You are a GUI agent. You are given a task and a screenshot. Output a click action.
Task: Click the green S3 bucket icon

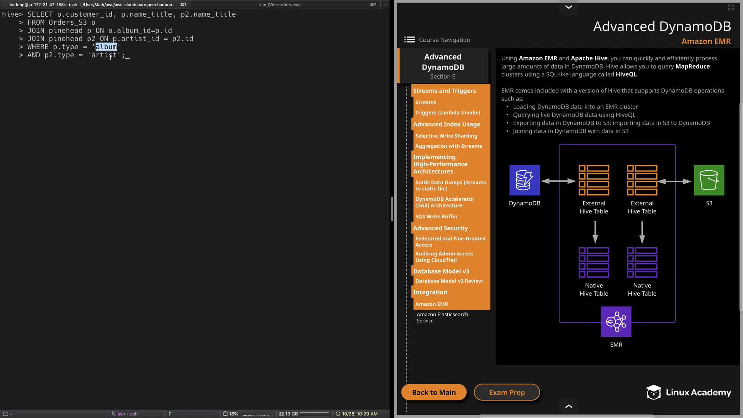coord(709,180)
